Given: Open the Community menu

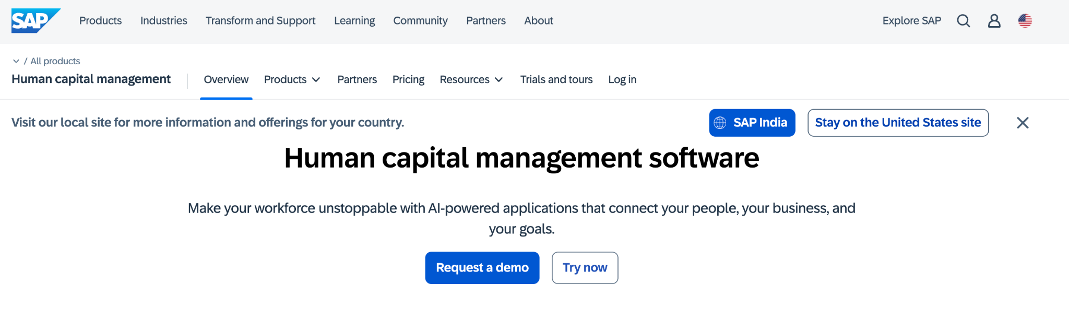Looking at the screenshot, I should (420, 20).
